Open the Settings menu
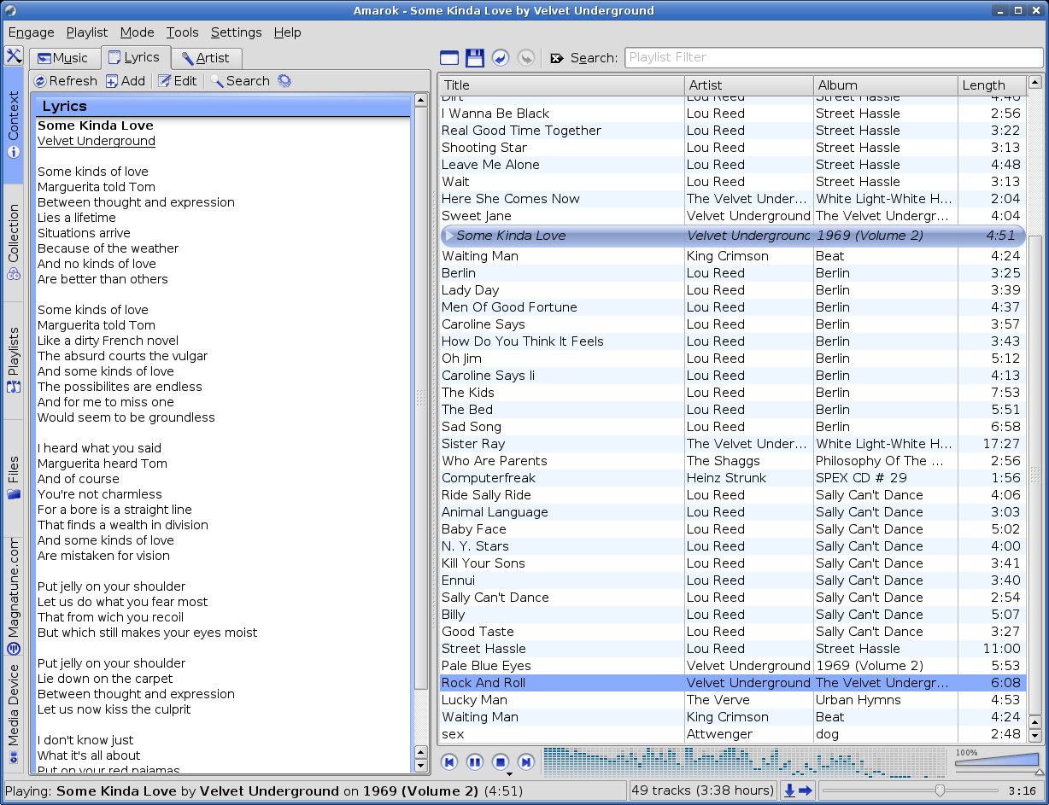The width and height of the screenshot is (1049, 805). [237, 32]
